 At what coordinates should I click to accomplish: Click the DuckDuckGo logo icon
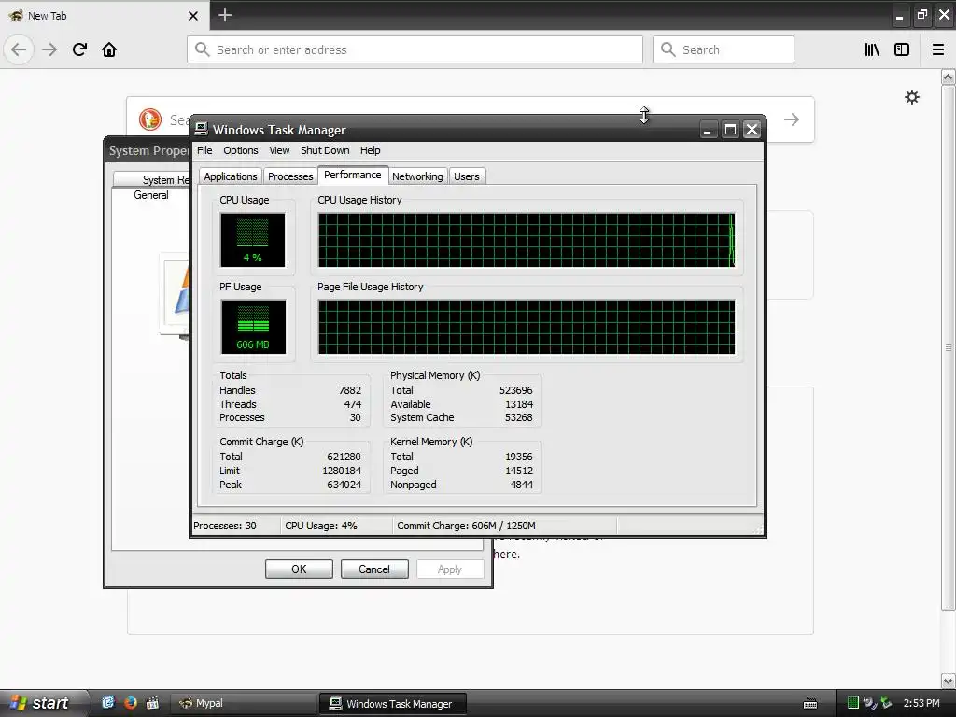(x=150, y=119)
